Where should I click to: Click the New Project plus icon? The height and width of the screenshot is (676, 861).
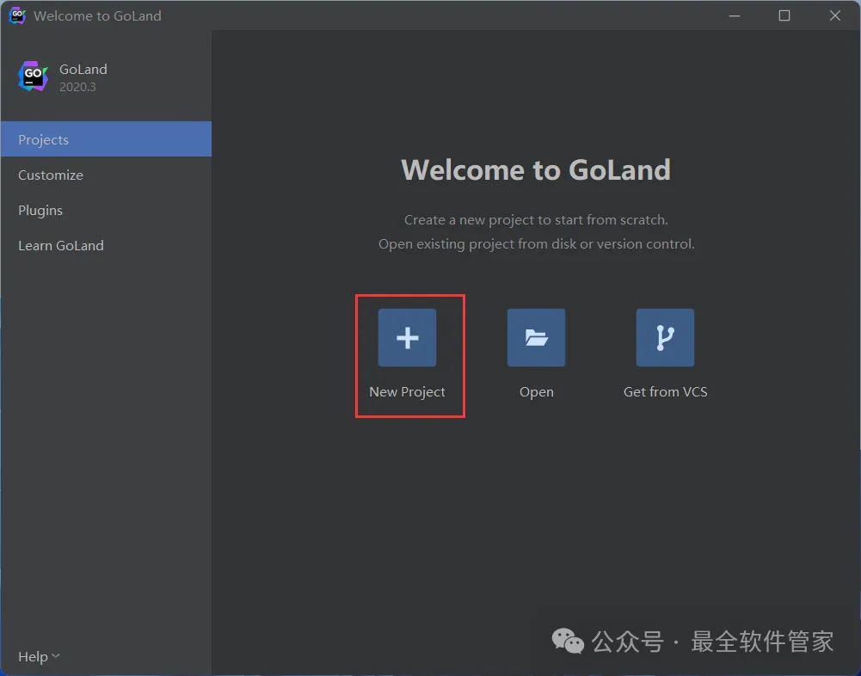[x=407, y=337]
